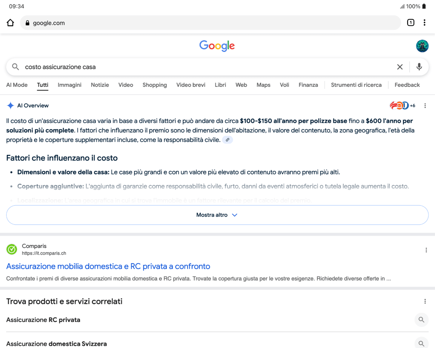Tap the browser home icon
Screen dimensions: 435x348
pyautogui.click(x=10, y=23)
